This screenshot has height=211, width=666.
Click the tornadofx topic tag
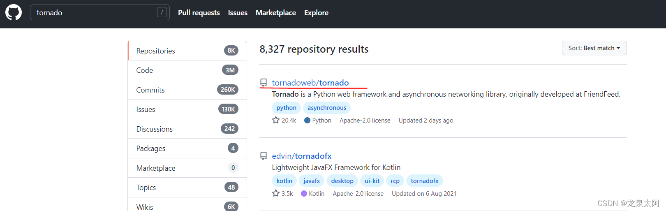pos(425,181)
